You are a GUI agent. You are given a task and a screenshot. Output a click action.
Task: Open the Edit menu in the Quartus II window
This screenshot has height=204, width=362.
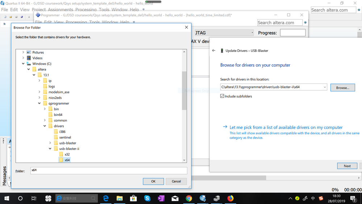(x=14, y=9)
